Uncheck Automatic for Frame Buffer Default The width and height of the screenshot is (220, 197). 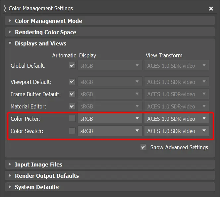click(72, 94)
